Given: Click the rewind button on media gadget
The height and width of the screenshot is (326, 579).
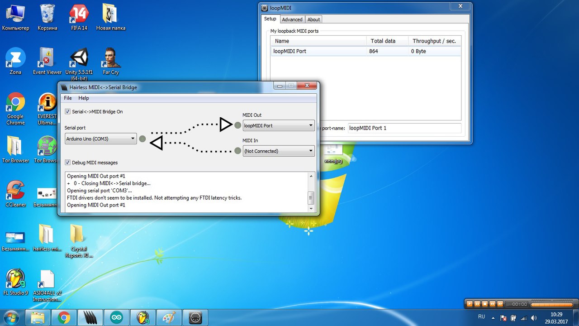Looking at the screenshot, I should coord(493,303).
